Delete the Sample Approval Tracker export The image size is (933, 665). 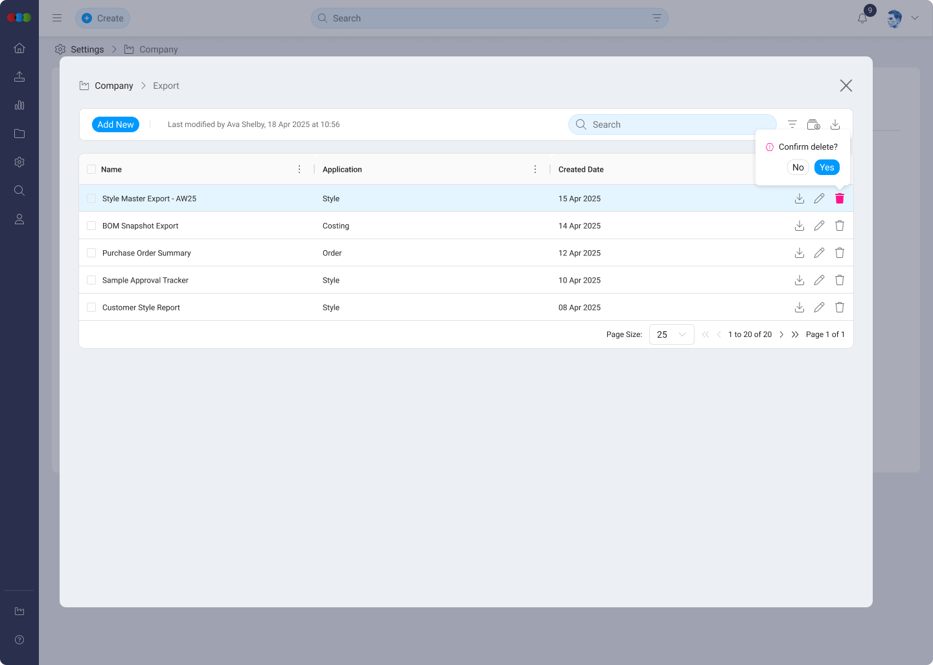click(x=839, y=280)
